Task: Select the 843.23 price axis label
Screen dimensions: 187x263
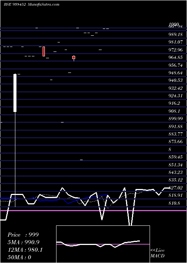Action: pos(175,172)
